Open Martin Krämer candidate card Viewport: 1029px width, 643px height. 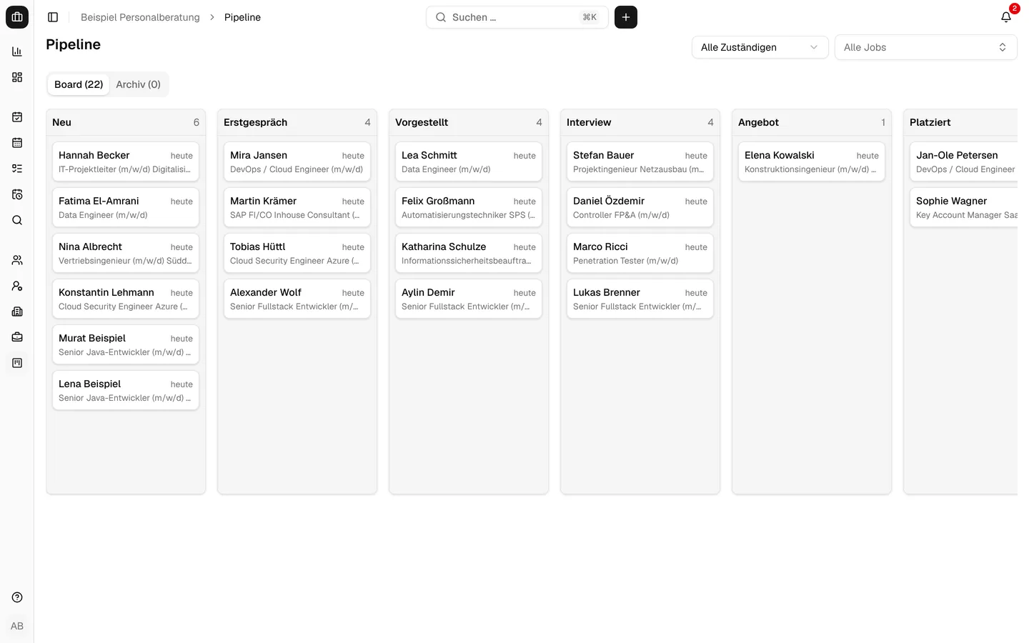click(297, 207)
